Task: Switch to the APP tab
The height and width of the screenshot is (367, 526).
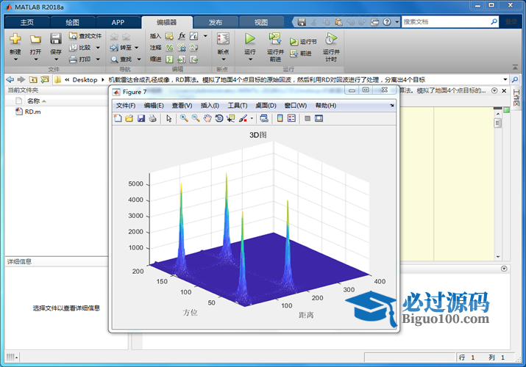Action: click(118, 23)
